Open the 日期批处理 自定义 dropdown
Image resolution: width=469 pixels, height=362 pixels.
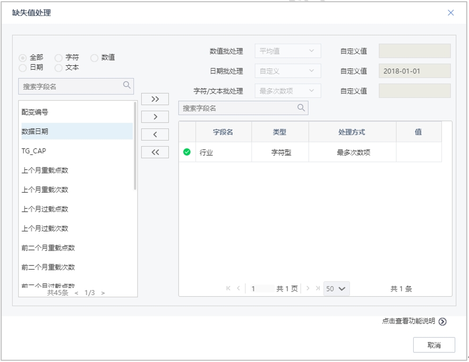pyautogui.click(x=287, y=71)
